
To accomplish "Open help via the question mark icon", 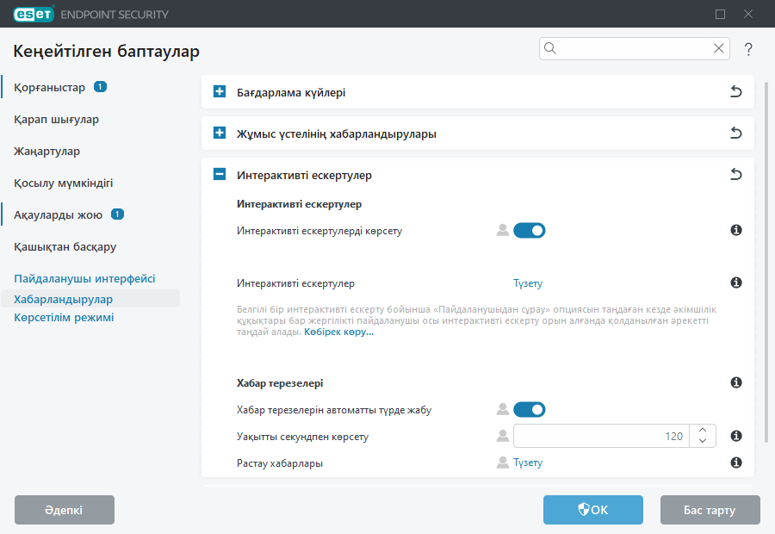I will (x=748, y=49).
